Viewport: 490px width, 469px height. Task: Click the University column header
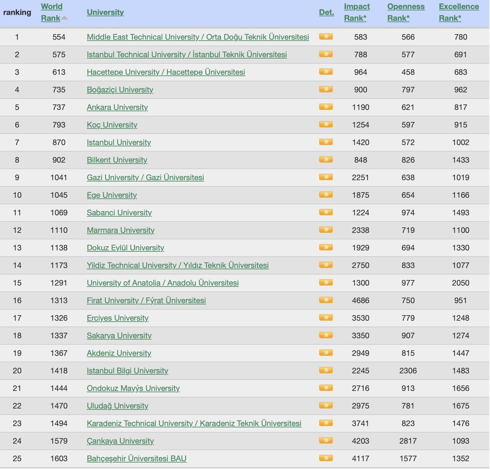(x=105, y=12)
